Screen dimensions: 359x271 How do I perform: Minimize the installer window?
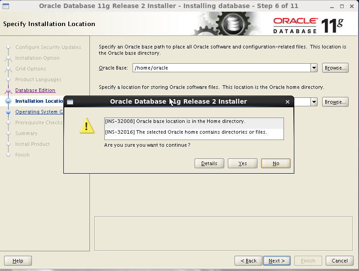coord(332,6)
